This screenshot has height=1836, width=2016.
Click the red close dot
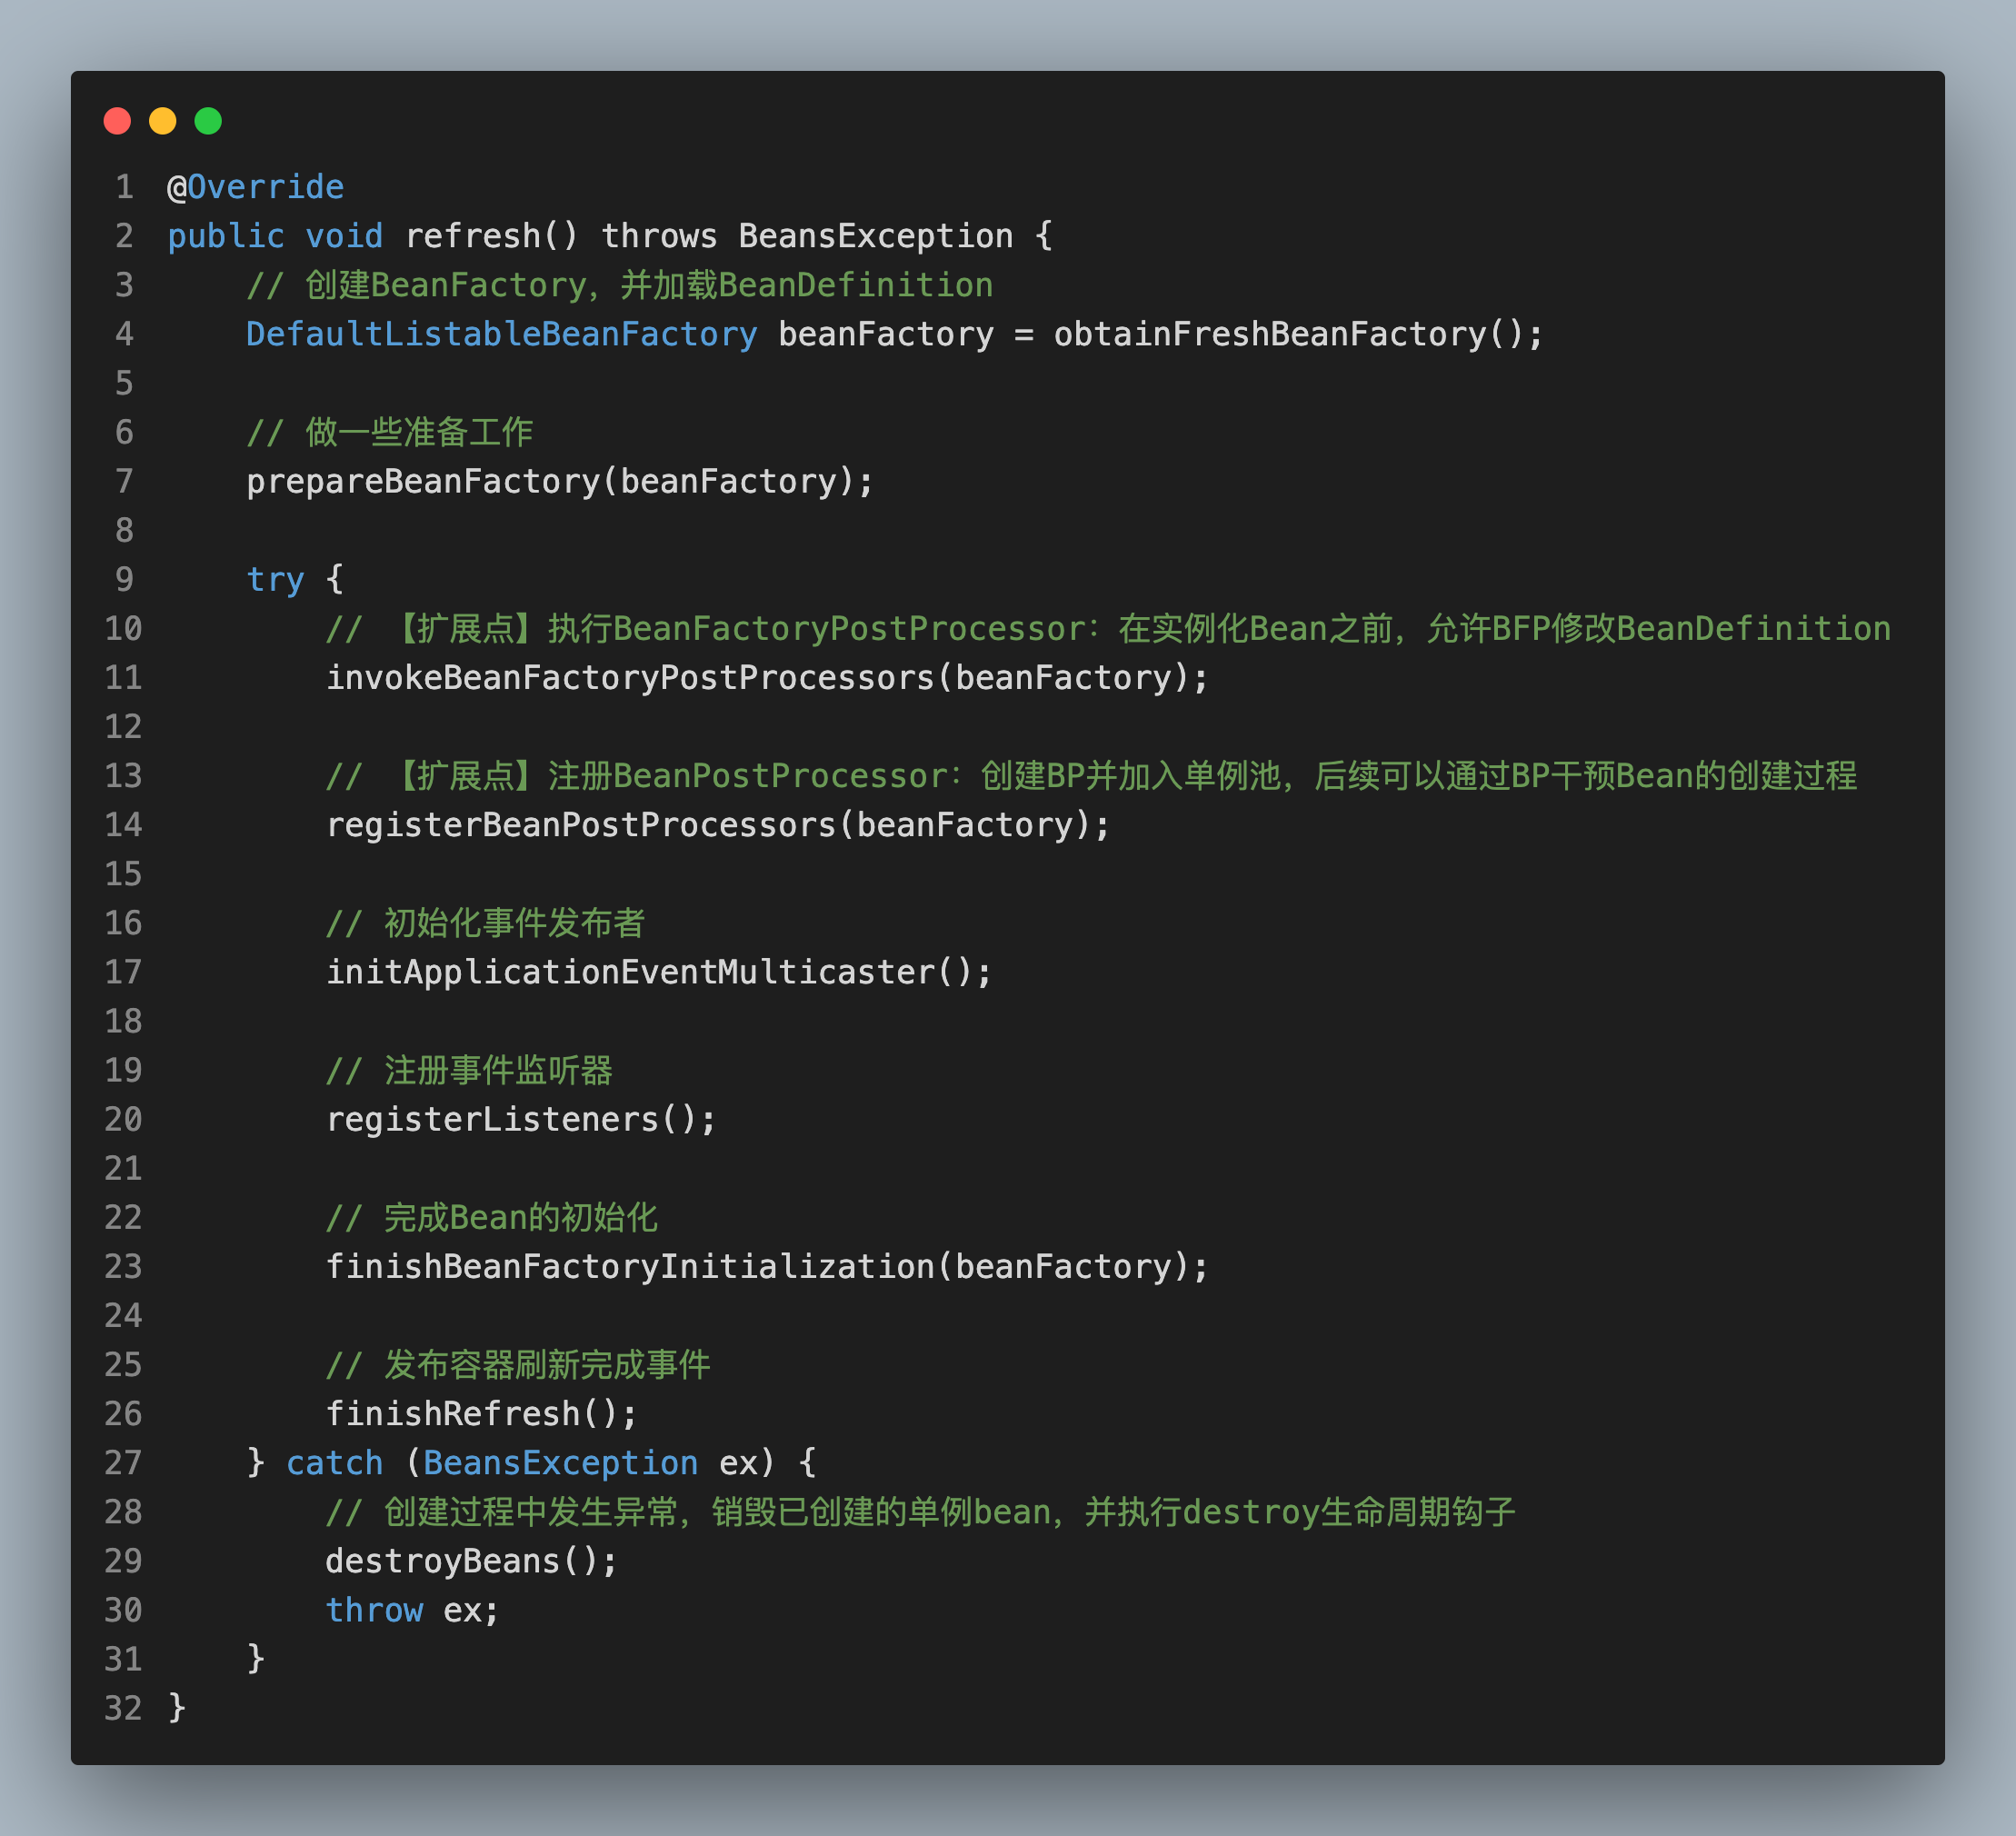[x=117, y=121]
